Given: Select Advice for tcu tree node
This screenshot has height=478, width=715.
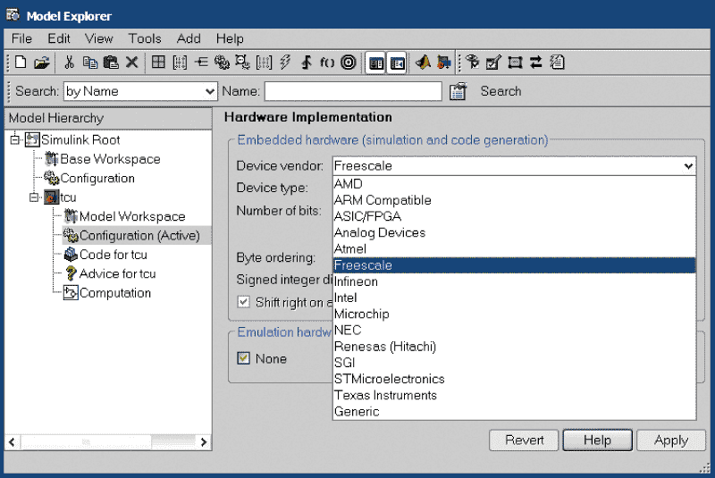Looking at the screenshot, I should 118,274.
